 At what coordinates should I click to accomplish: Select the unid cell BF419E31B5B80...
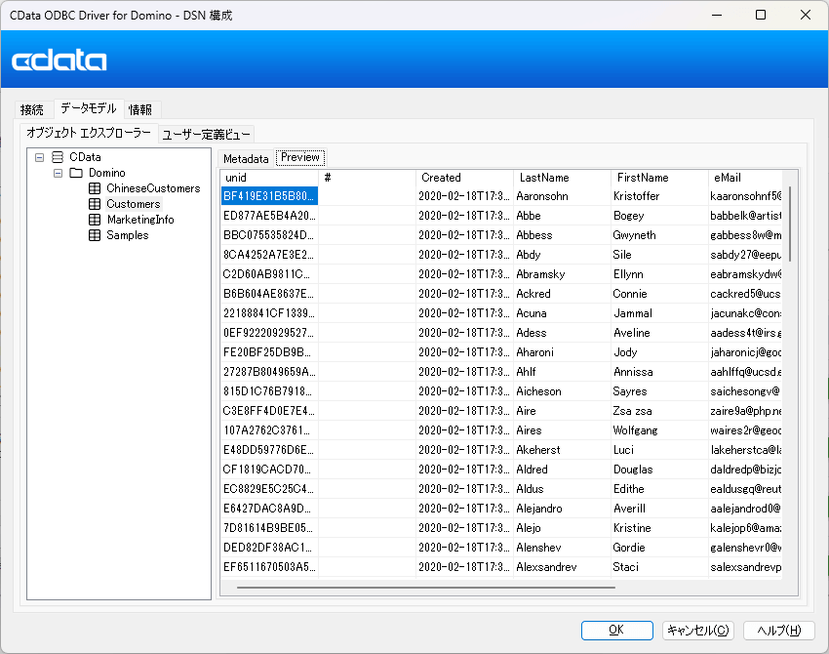269,196
